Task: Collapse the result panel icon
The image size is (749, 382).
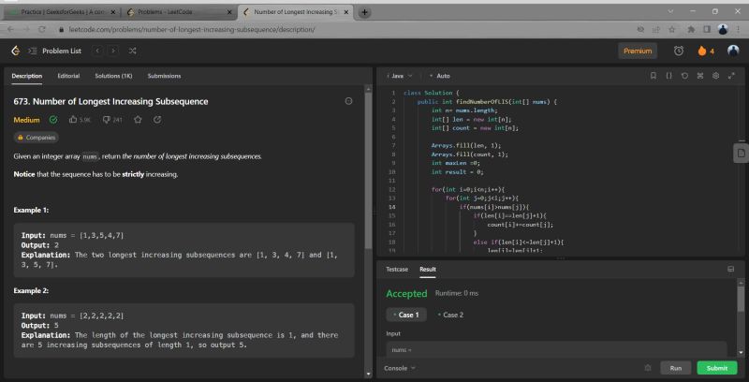Action: 730,270
